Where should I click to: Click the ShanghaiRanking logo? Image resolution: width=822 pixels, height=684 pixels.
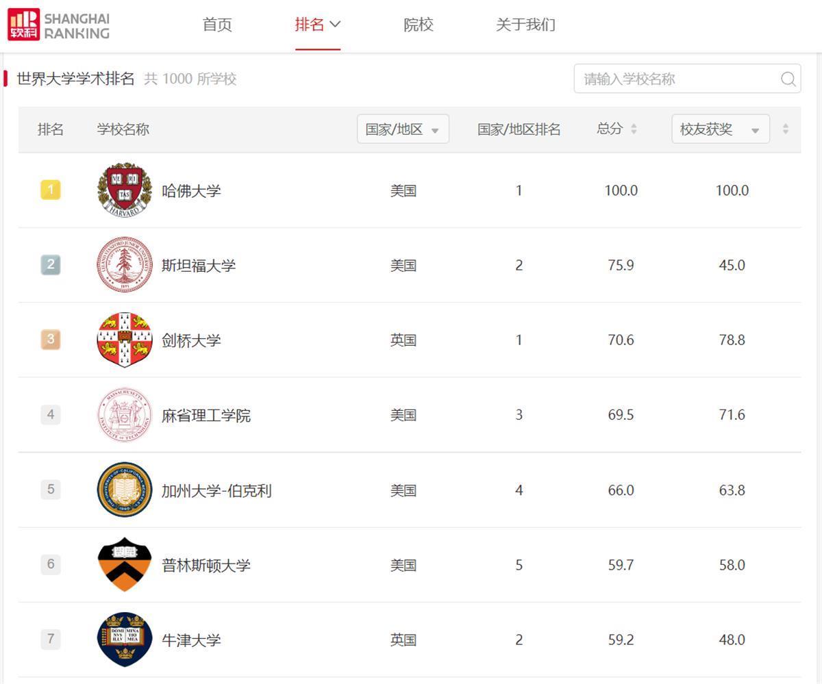click(x=58, y=25)
